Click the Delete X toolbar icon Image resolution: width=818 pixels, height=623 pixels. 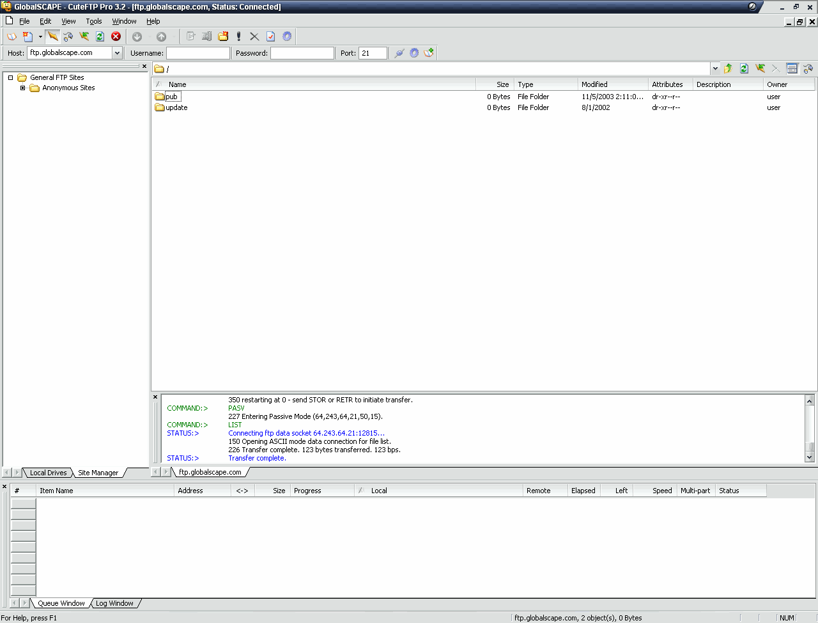point(254,36)
